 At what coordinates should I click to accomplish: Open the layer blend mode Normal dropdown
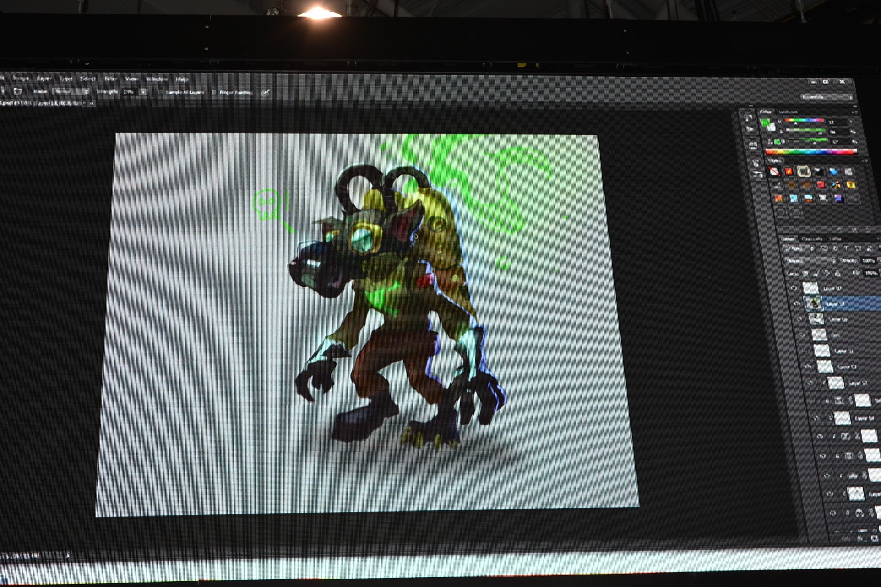point(811,260)
